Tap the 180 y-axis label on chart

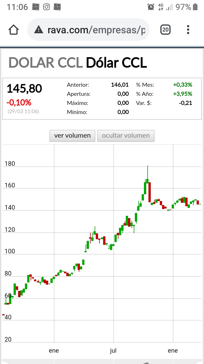click(10, 164)
